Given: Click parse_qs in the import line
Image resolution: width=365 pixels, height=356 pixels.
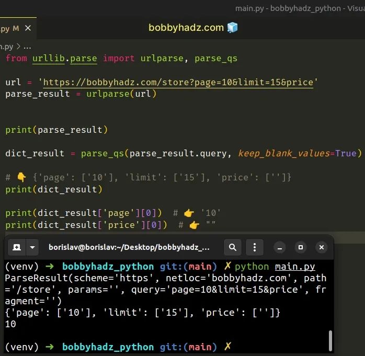Looking at the screenshot, I should click(x=216, y=58).
